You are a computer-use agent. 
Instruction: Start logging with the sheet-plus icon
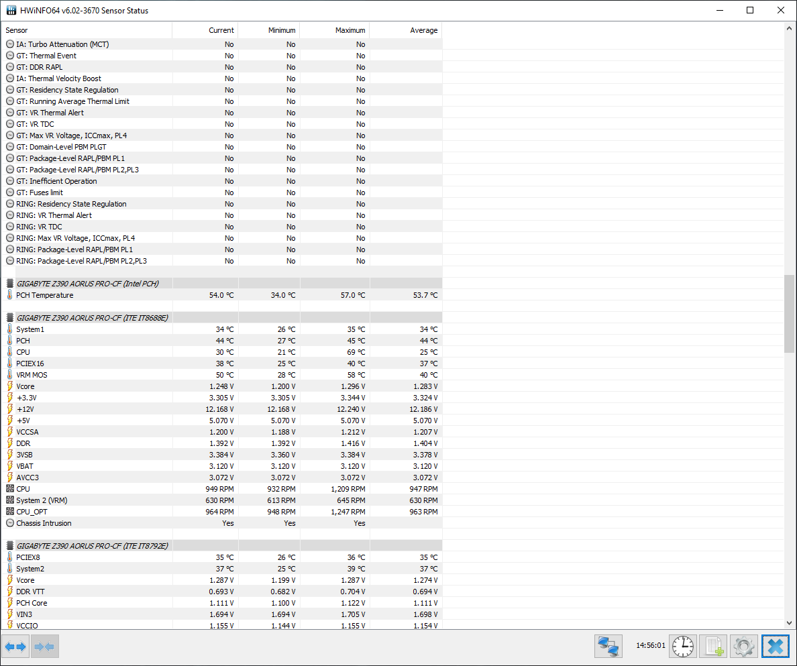coord(713,646)
